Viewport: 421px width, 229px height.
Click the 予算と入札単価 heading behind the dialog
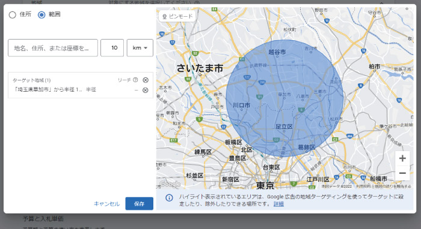point(43,219)
